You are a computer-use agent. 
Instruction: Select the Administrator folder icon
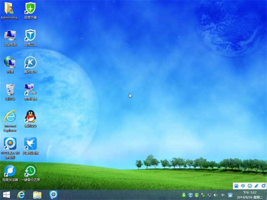(10, 9)
